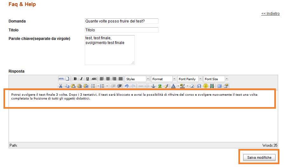Toggle italic formatting in the editor
The width and height of the screenshot is (287, 167).
pyautogui.click(x=81, y=79)
